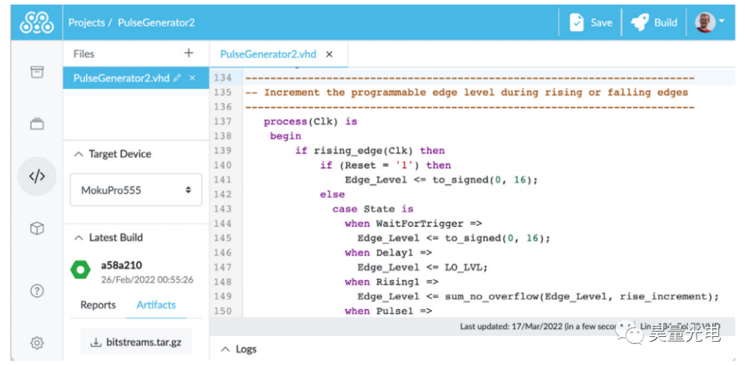Click the 'case State is' code line
The height and width of the screenshot is (366, 745).
(372, 209)
